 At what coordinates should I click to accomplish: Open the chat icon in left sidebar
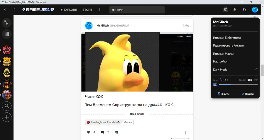coord(6,23)
